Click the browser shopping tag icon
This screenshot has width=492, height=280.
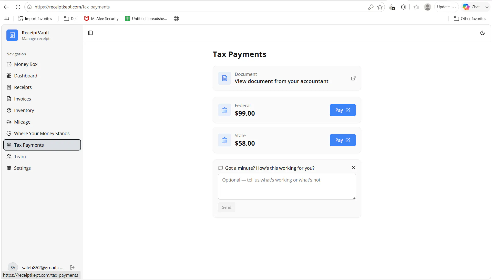click(392, 7)
